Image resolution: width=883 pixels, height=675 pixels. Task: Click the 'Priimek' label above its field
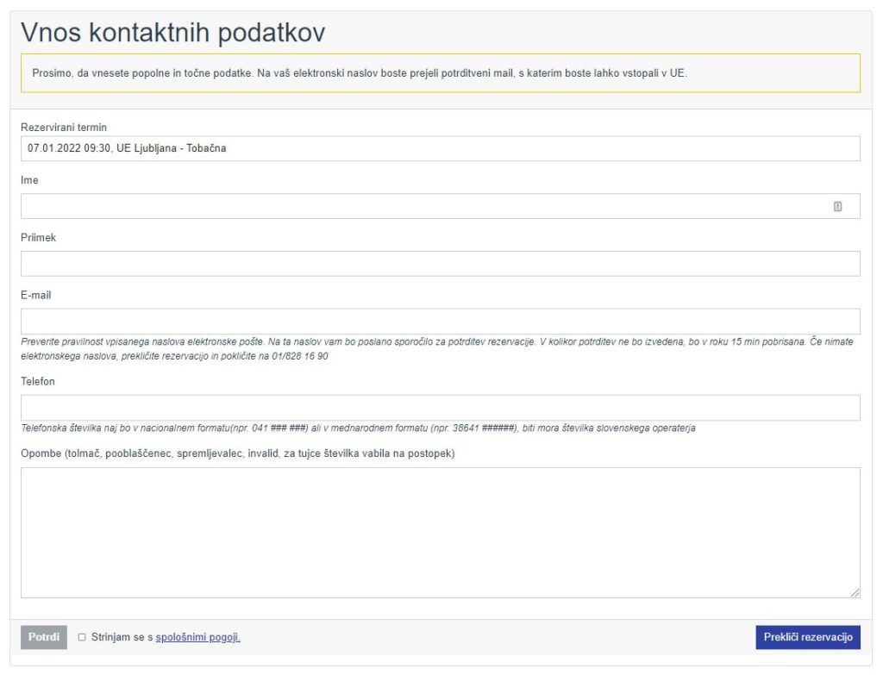(38, 238)
